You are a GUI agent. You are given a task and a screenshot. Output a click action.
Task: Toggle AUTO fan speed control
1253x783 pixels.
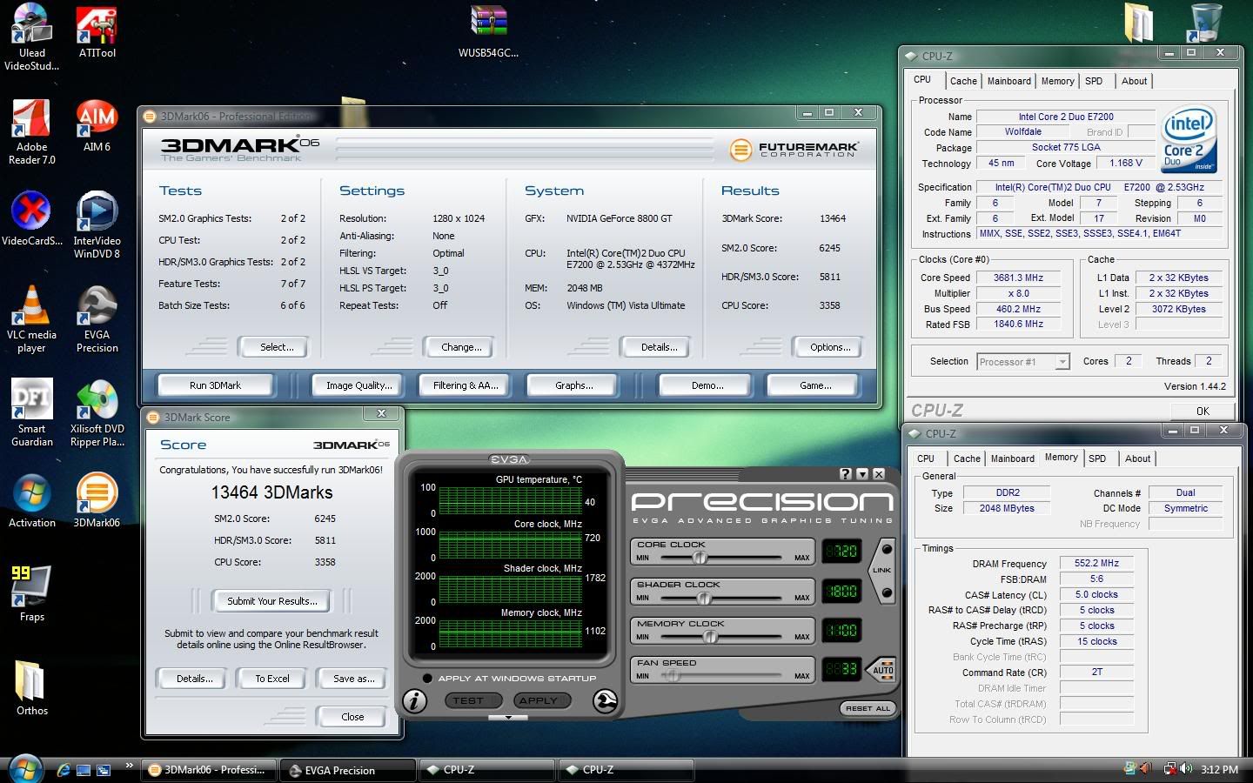[882, 670]
